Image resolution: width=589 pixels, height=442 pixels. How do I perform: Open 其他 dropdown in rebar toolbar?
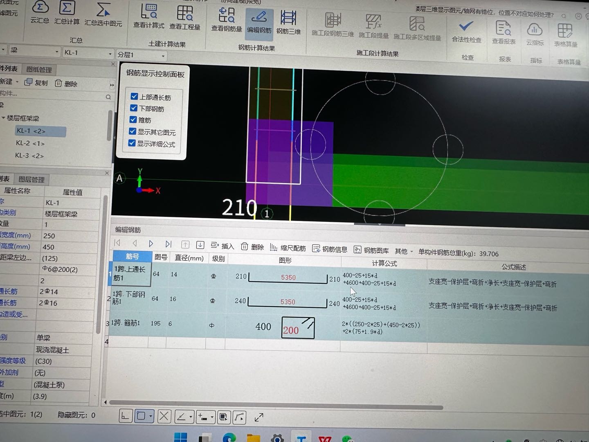(x=403, y=251)
